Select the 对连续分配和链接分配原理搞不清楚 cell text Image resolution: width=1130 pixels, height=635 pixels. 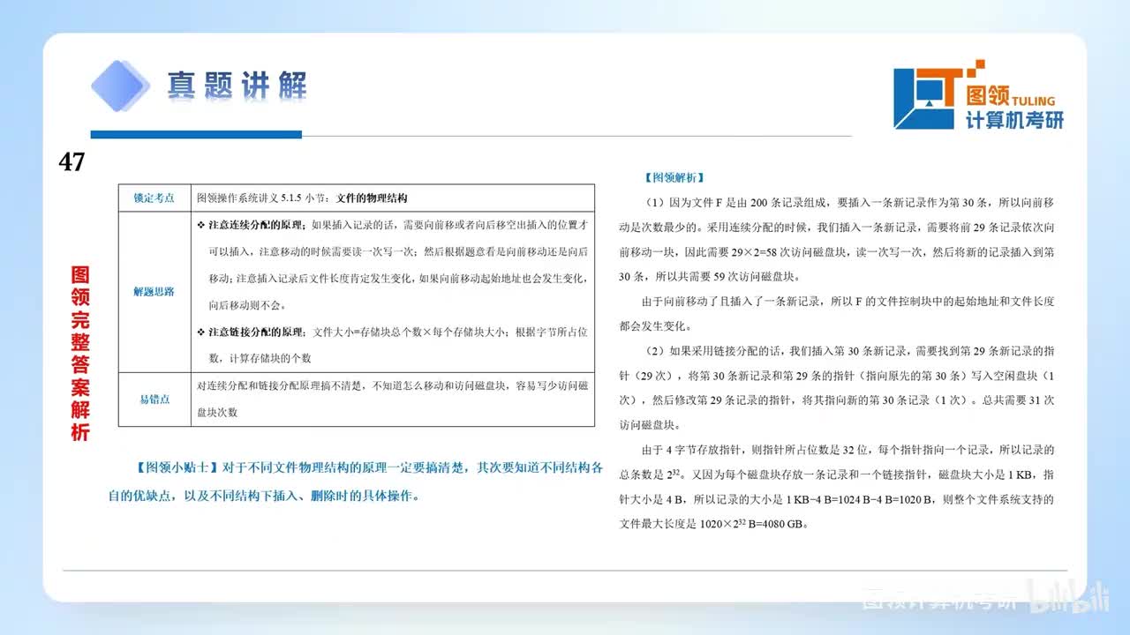click(392, 400)
